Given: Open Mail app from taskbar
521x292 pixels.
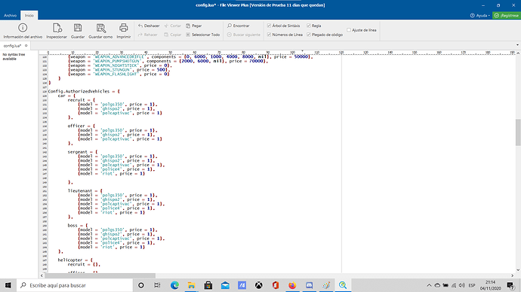Looking at the screenshot, I should (225, 285).
